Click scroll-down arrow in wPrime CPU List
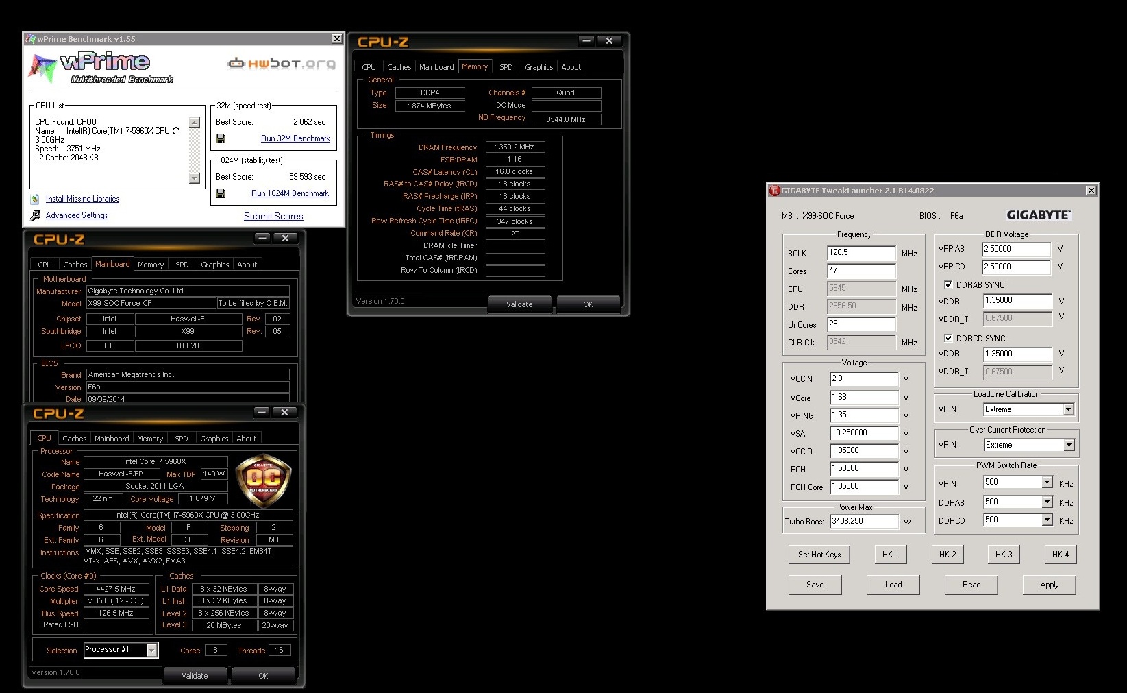This screenshot has height=693, width=1127. coord(195,178)
